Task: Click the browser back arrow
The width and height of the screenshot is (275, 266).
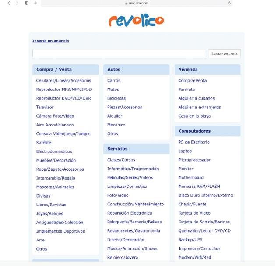Action: [x=9, y=3]
